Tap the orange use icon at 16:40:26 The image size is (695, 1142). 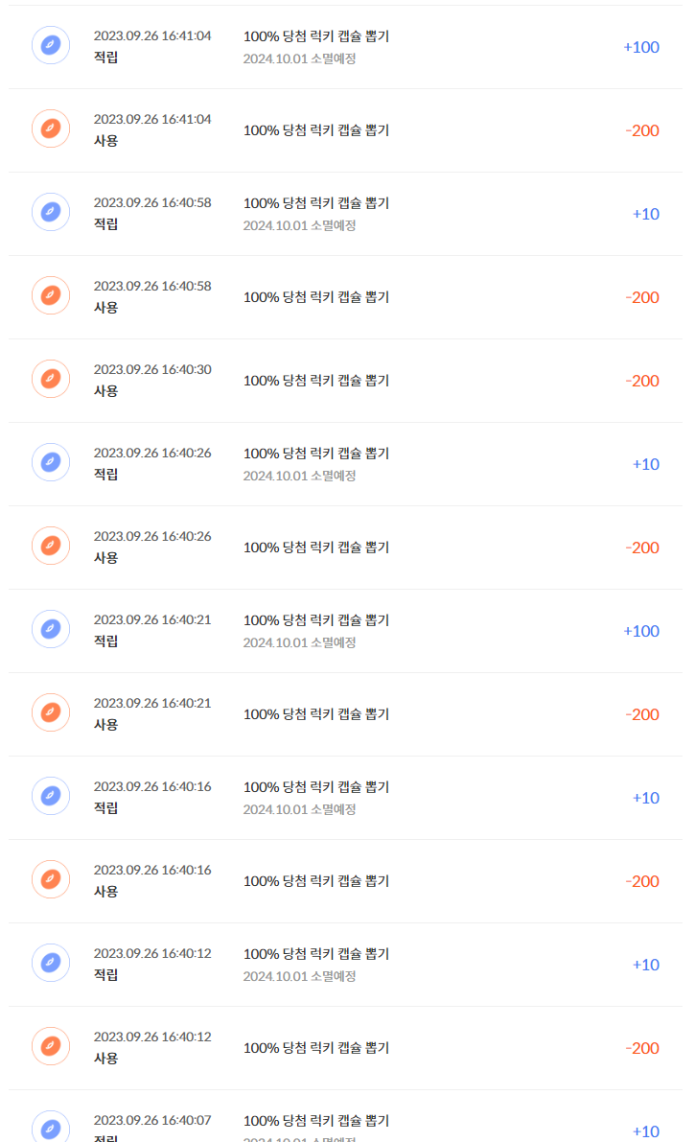(x=51, y=546)
